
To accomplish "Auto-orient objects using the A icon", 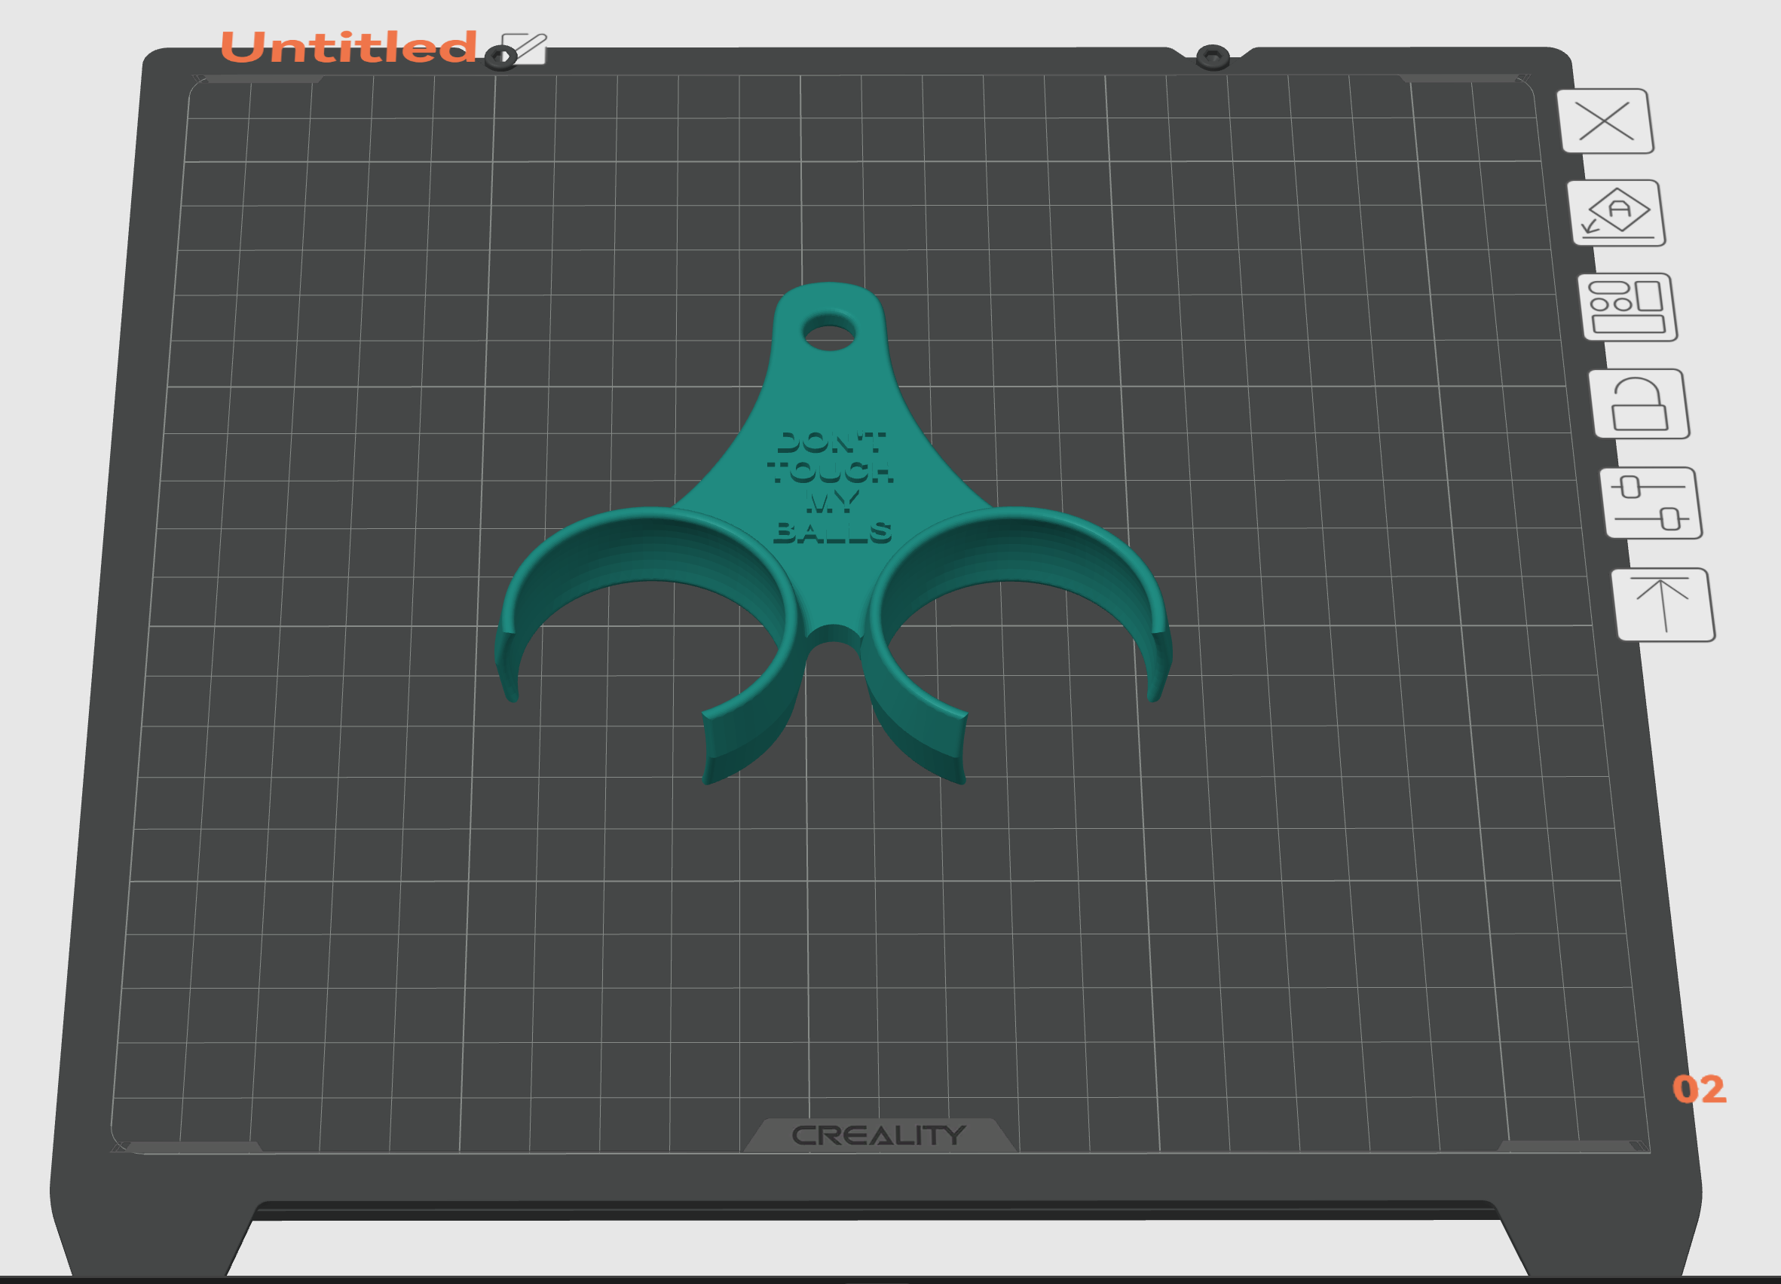I will click(1617, 212).
